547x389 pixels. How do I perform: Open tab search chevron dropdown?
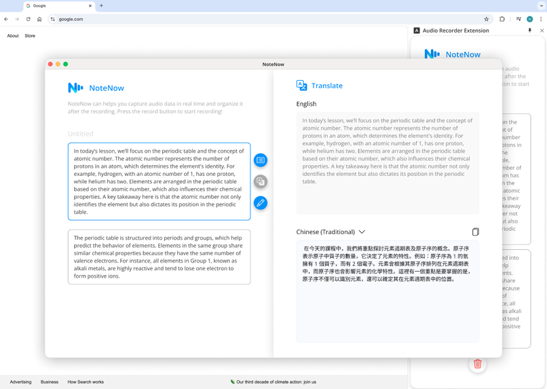tap(541, 6)
